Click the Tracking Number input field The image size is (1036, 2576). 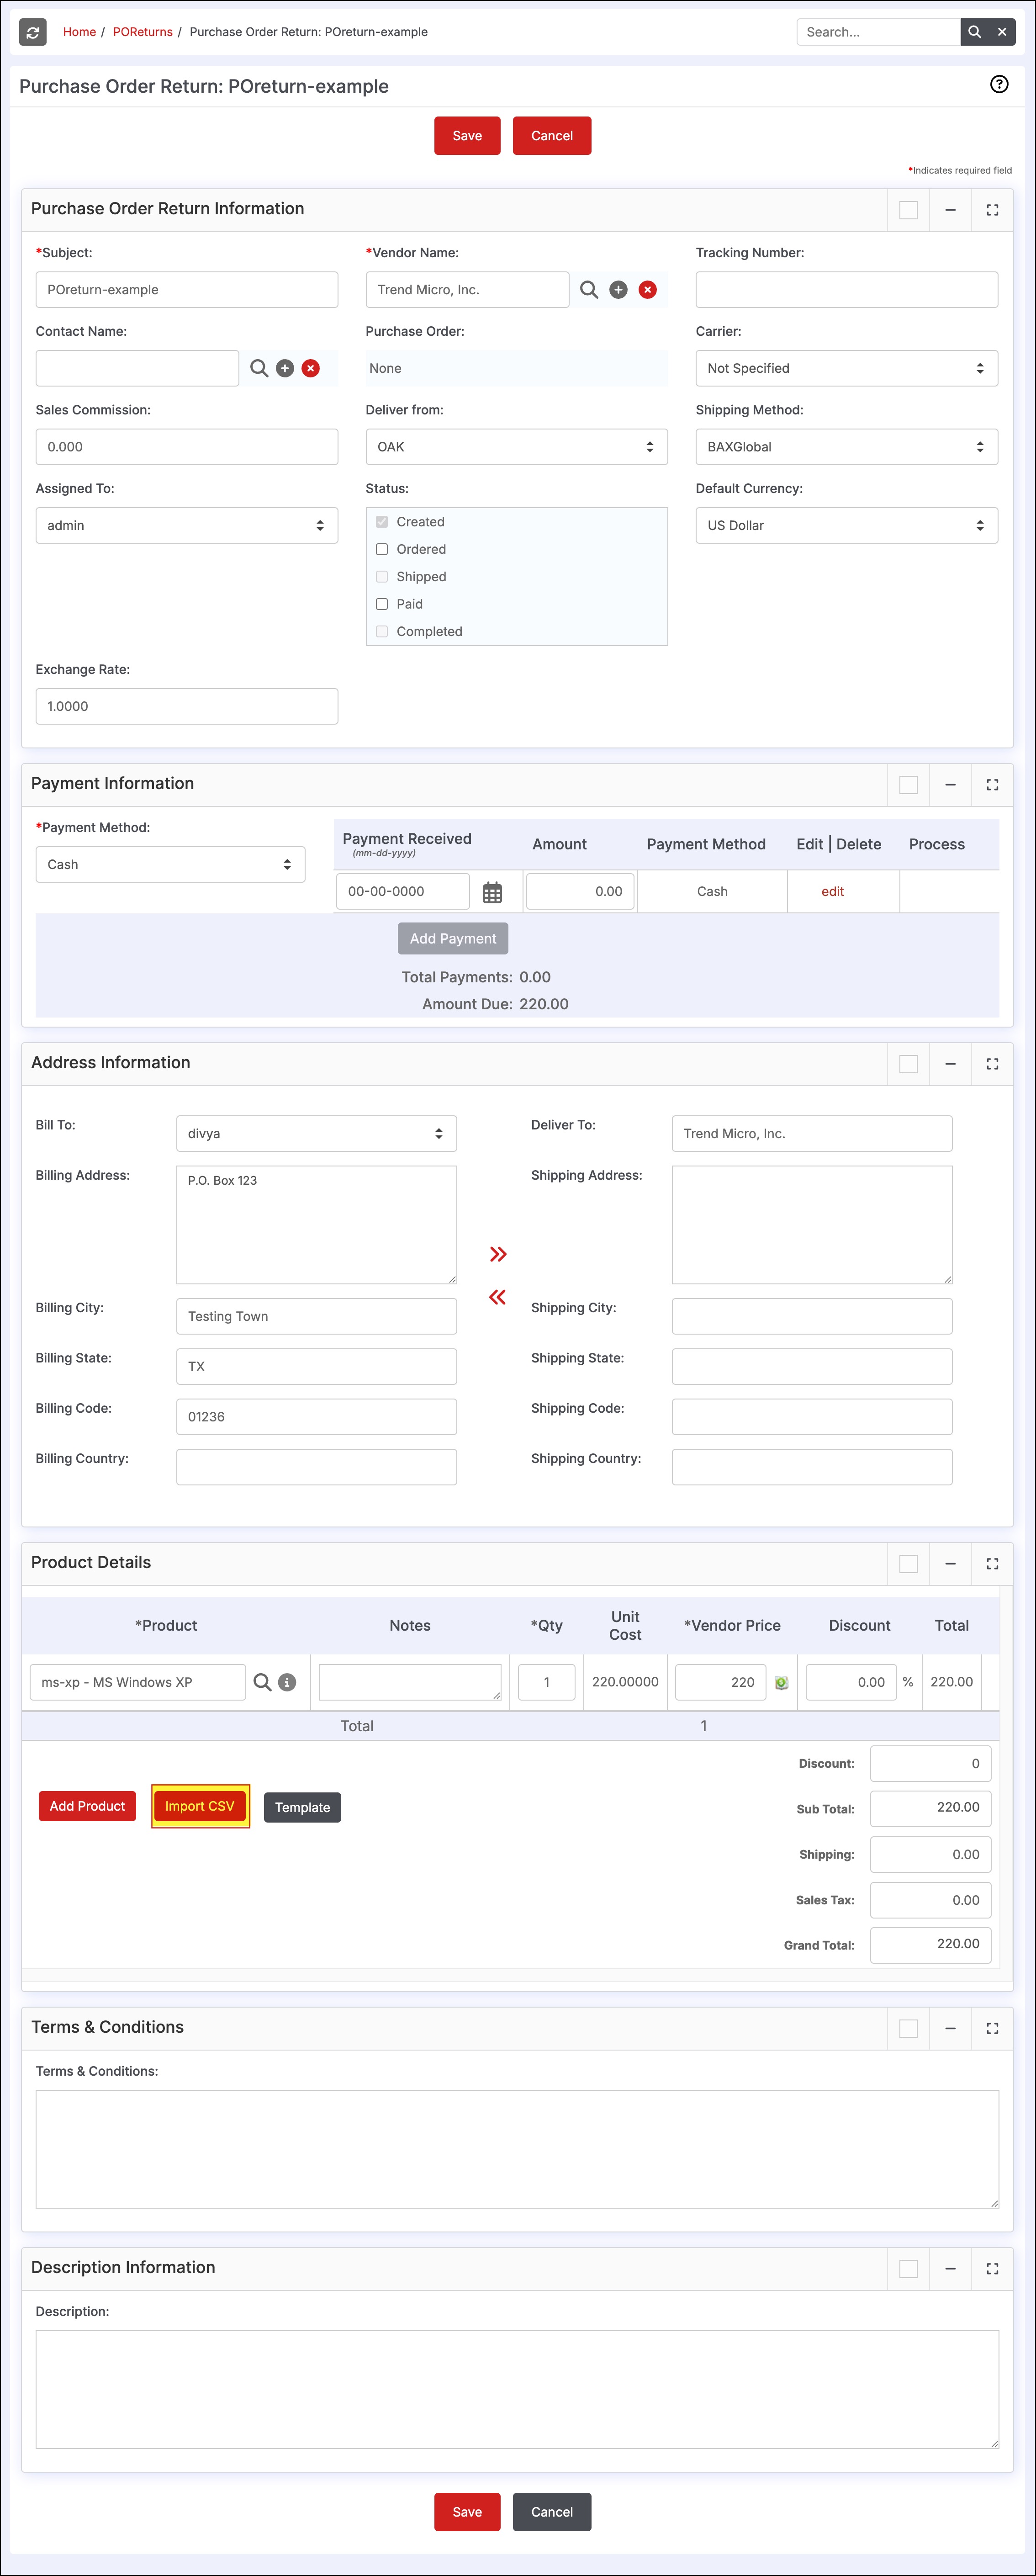(x=846, y=290)
